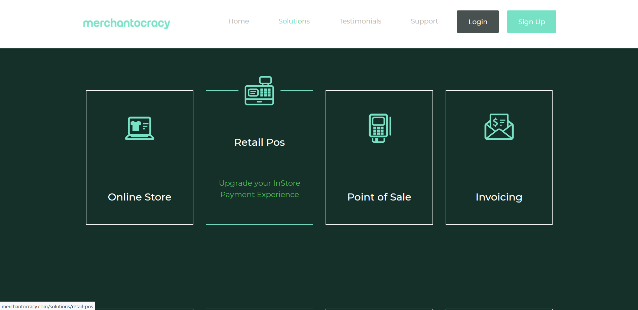Image resolution: width=638 pixels, height=310 pixels.
Task: Select the Invoicing title text
Action: coord(499,197)
